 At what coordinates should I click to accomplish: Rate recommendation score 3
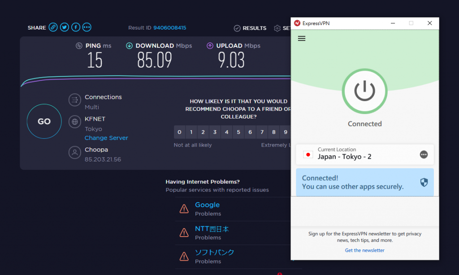(x=215, y=132)
